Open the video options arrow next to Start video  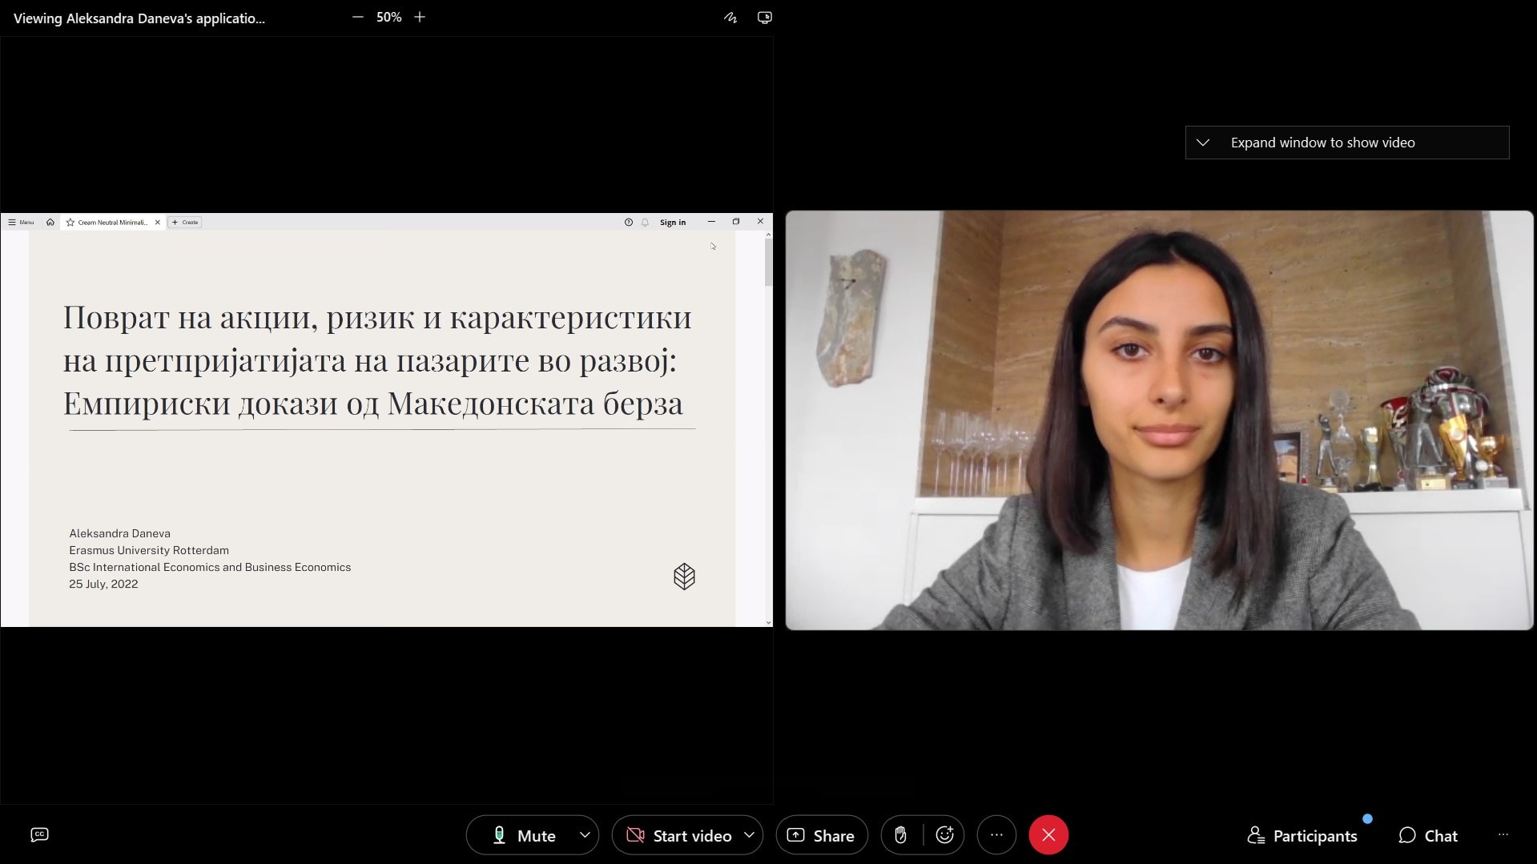pyautogui.click(x=749, y=835)
